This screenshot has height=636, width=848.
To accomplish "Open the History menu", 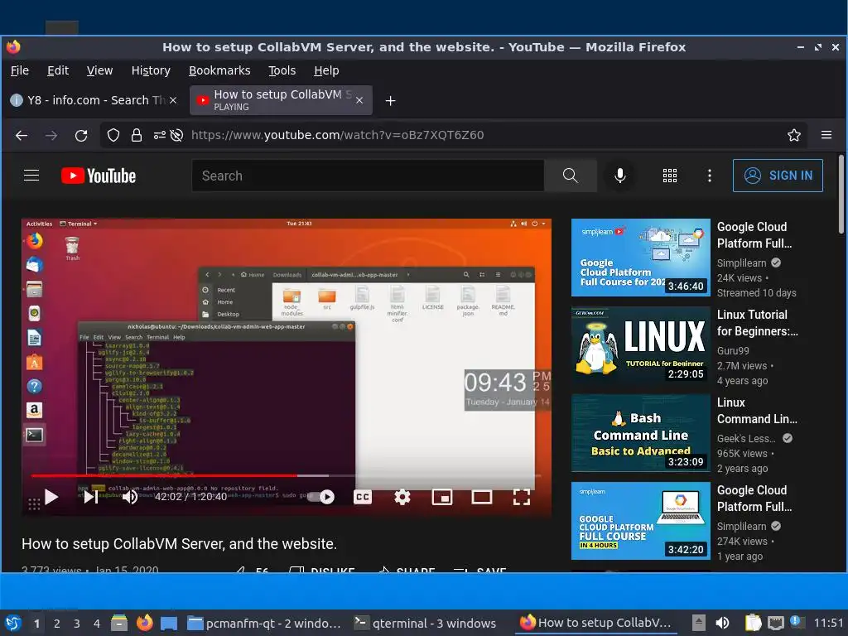I will coord(151,71).
